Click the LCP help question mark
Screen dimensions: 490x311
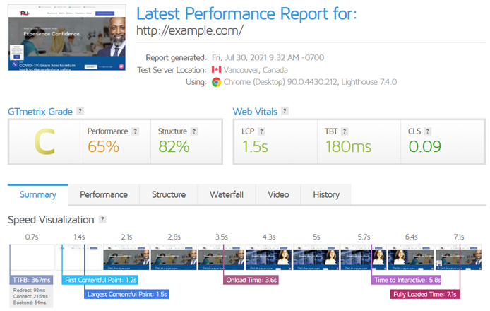(261, 131)
